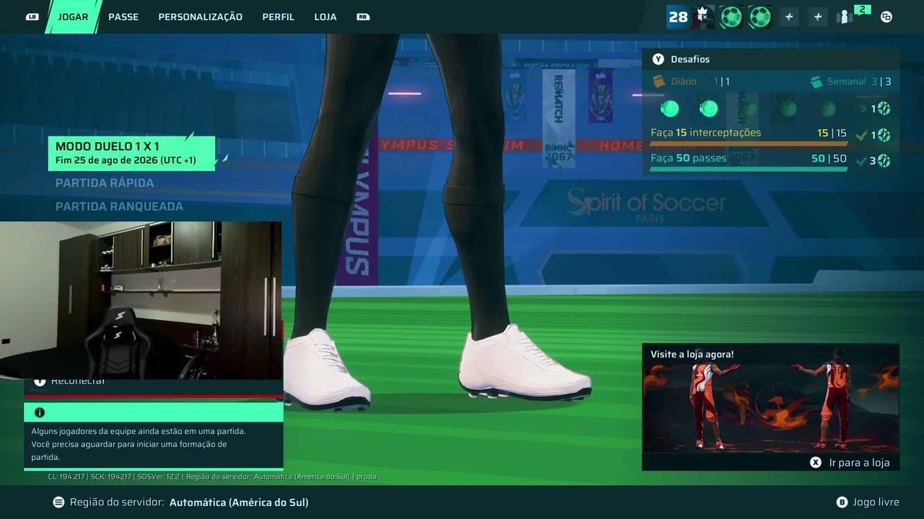Click the third weekly reward orb
924x519 pixels.
coord(748,109)
